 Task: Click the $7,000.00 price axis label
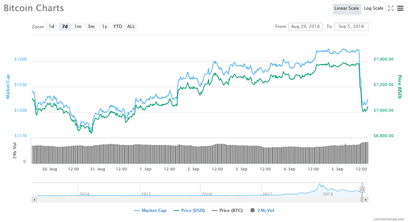[383, 110]
